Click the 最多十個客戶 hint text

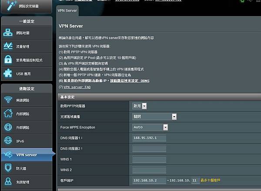pos(211,180)
